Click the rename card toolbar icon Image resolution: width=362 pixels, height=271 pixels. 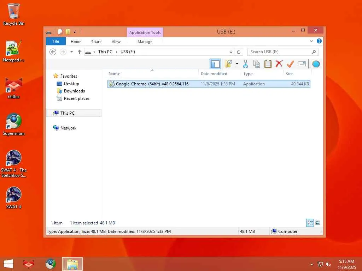[x=302, y=64]
